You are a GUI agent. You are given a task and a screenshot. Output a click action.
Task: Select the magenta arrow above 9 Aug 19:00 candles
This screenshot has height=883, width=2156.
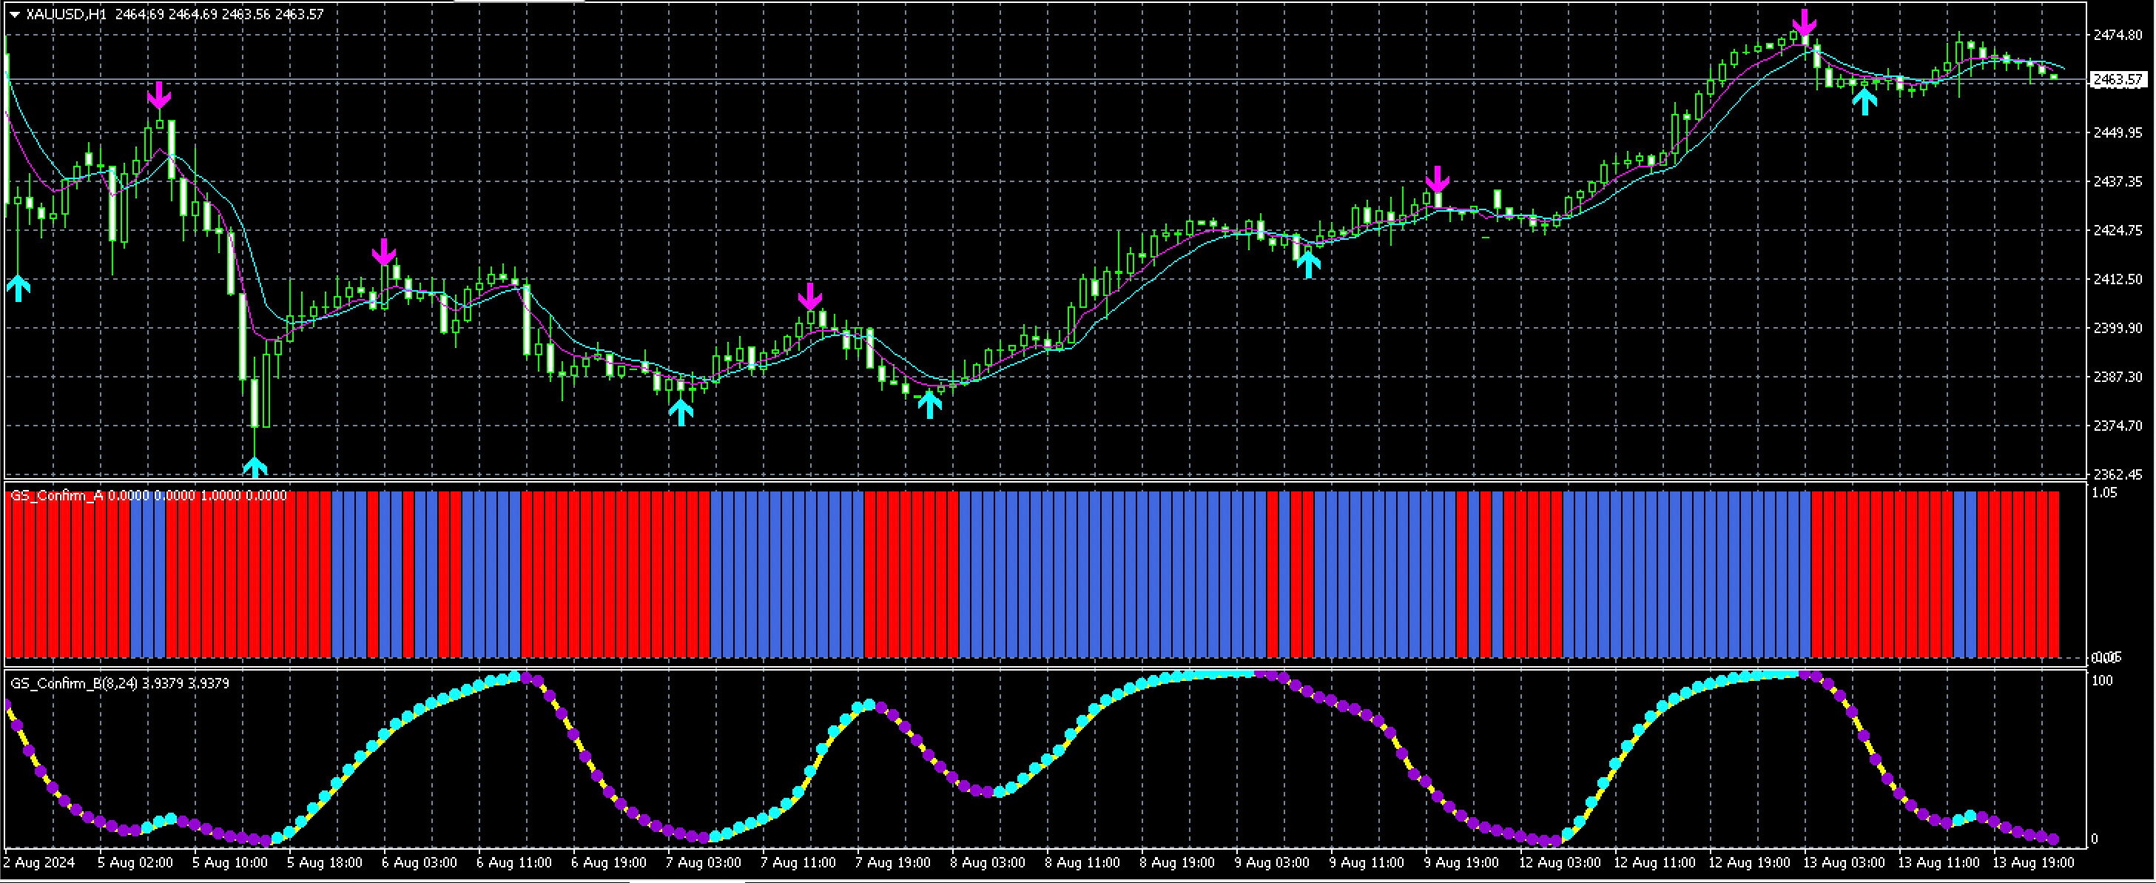(x=1438, y=180)
